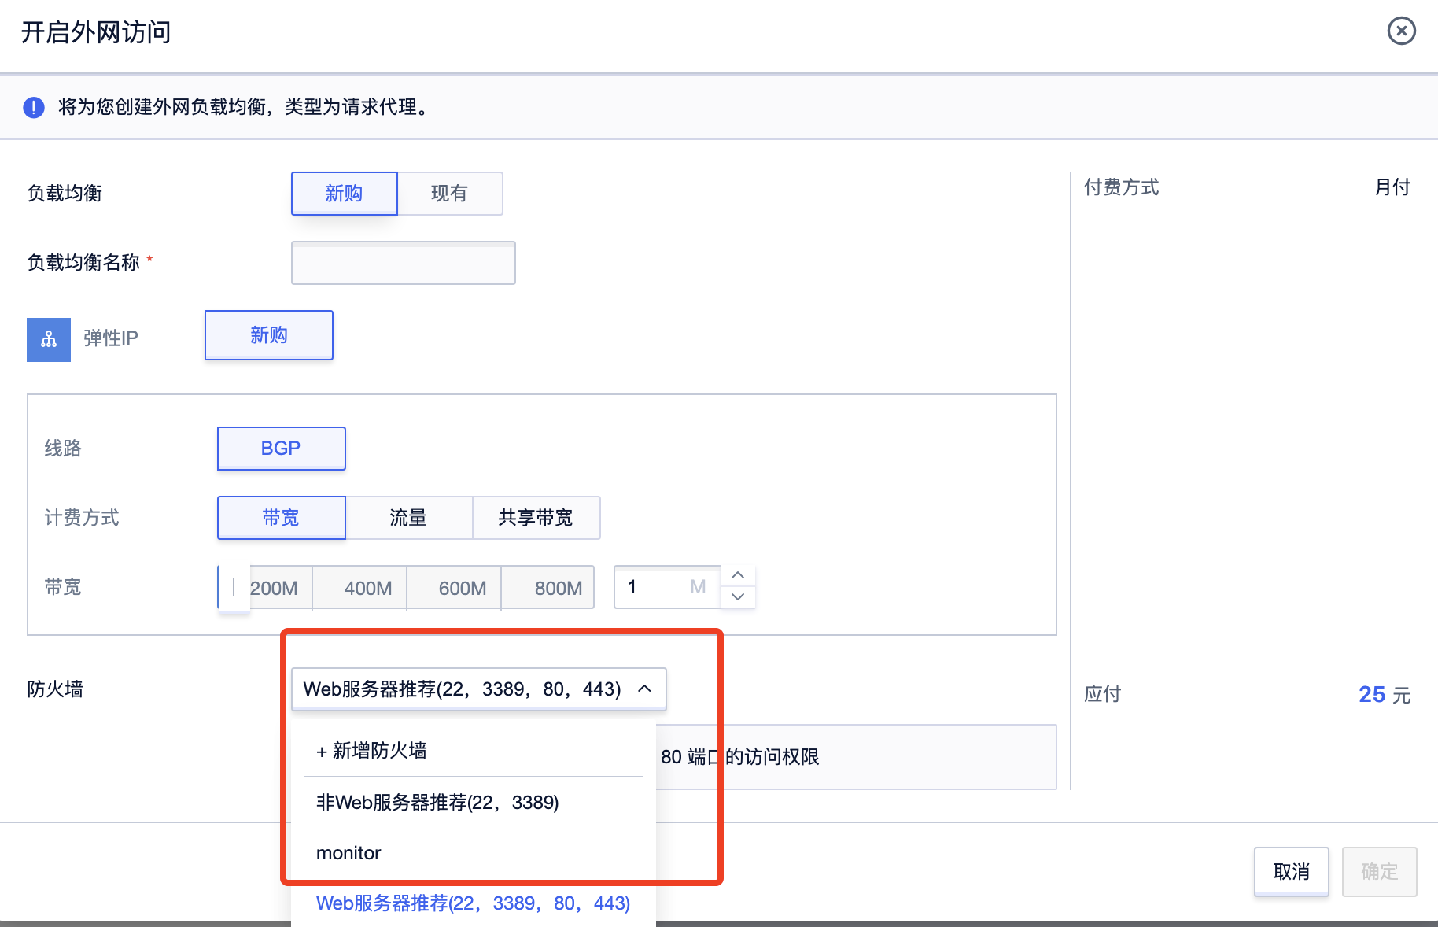The width and height of the screenshot is (1438, 927).
Task: Click the blue info icon in the notice bar
Action: pos(34,107)
